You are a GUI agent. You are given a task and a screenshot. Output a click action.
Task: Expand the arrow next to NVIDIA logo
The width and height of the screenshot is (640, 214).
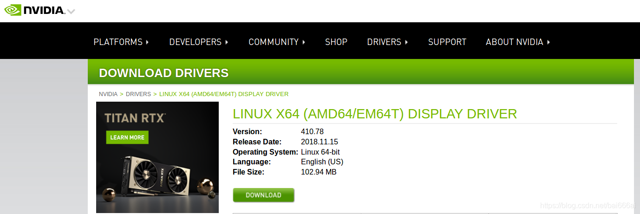pos(71,11)
